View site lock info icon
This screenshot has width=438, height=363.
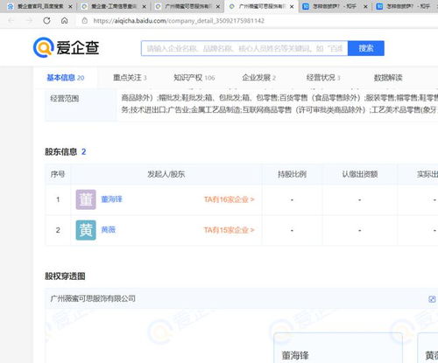(85, 20)
